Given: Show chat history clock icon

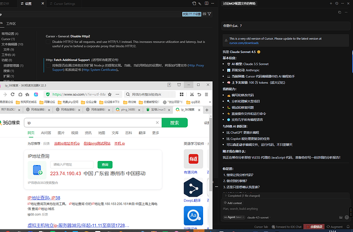Looking at the screenshot, I should pyautogui.click(x=337, y=4).
